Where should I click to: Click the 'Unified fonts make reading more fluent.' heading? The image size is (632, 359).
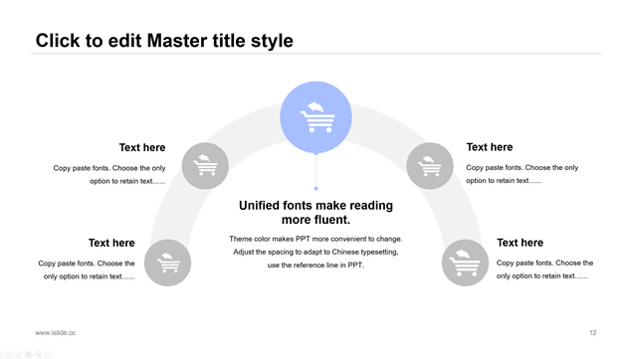316,213
